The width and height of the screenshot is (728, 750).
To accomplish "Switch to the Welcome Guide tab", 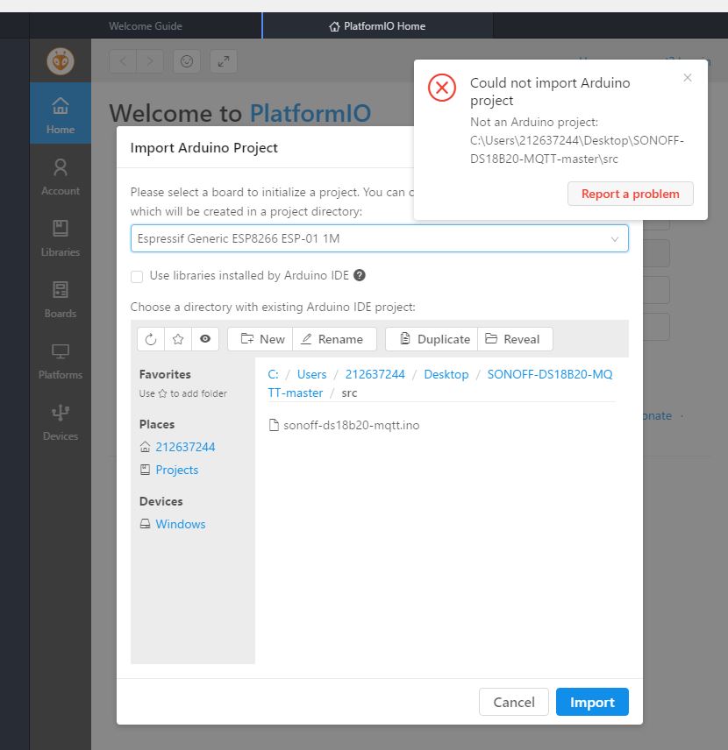I will coord(145,25).
